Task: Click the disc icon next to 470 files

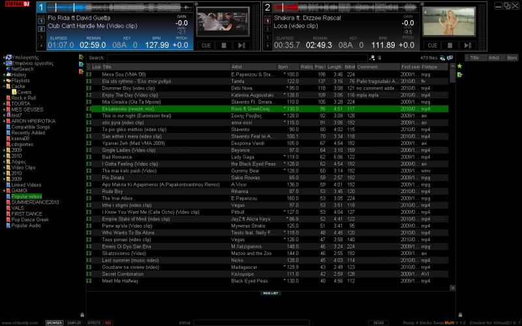Action: (442, 58)
